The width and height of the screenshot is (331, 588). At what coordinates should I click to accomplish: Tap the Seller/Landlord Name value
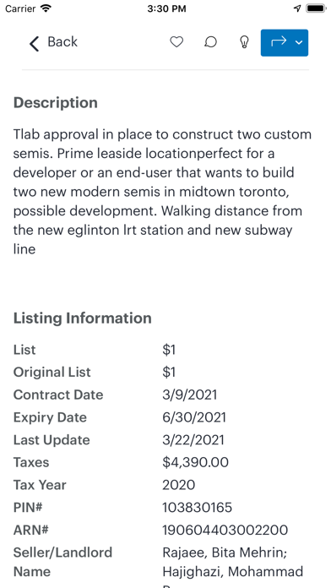click(x=233, y=563)
